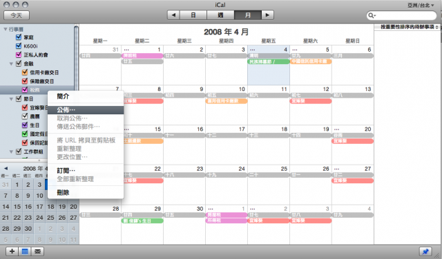Image resolution: width=442 pixels, height=259 pixels.
Task: Toggle the 農曆 calendar checkbox
Action: 25,116
